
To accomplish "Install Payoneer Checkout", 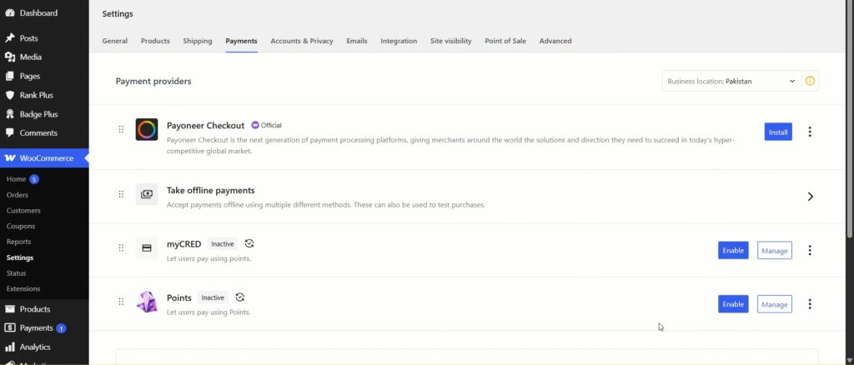I will (778, 132).
